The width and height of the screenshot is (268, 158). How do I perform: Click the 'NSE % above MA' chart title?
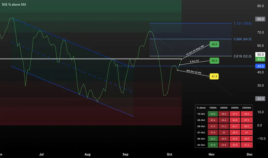[14, 5]
